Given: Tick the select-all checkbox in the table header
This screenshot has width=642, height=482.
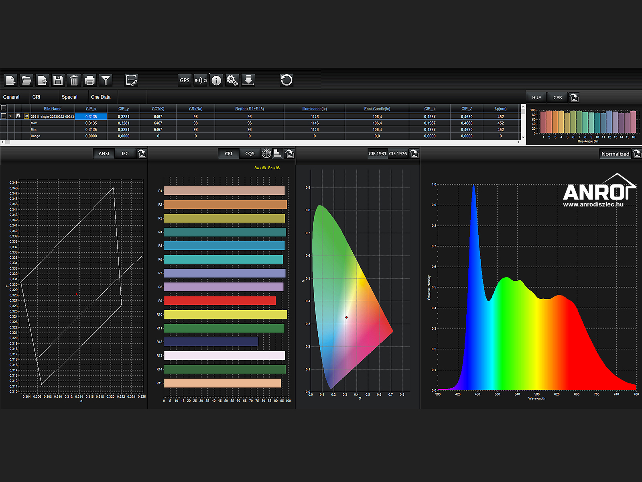Looking at the screenshot, I should point(4,108).
